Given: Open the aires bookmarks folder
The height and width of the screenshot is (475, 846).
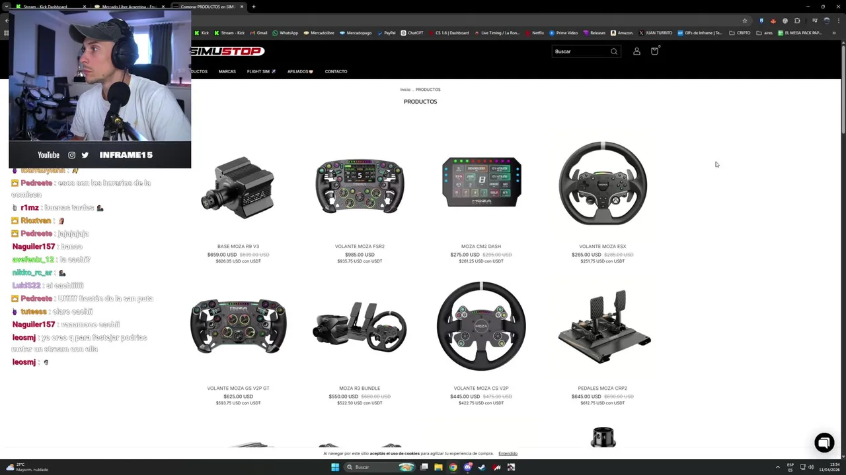Looking at the screenshot, I should [x=765, y=33].
